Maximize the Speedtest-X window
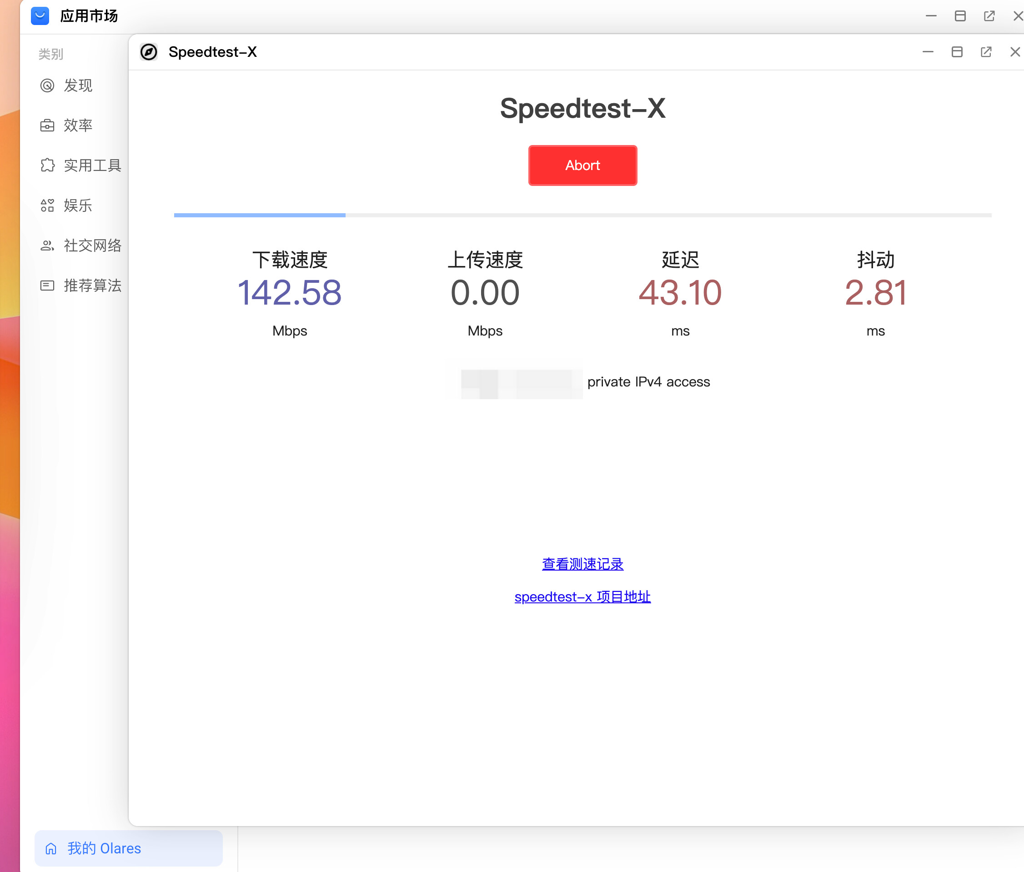This screenshot has height=872, width=1024. click(x=957, y=52)
